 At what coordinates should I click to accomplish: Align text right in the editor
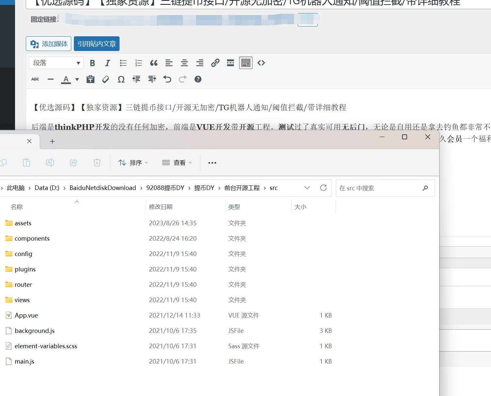coord(200,63)
